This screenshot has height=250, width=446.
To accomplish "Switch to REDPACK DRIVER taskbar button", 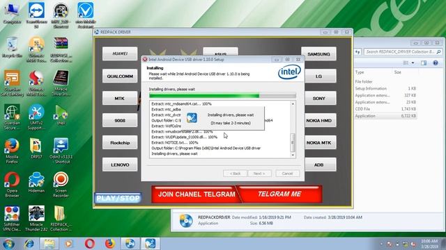I will point(130,244).
